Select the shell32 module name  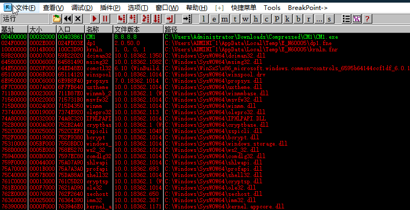coord(98,175)
